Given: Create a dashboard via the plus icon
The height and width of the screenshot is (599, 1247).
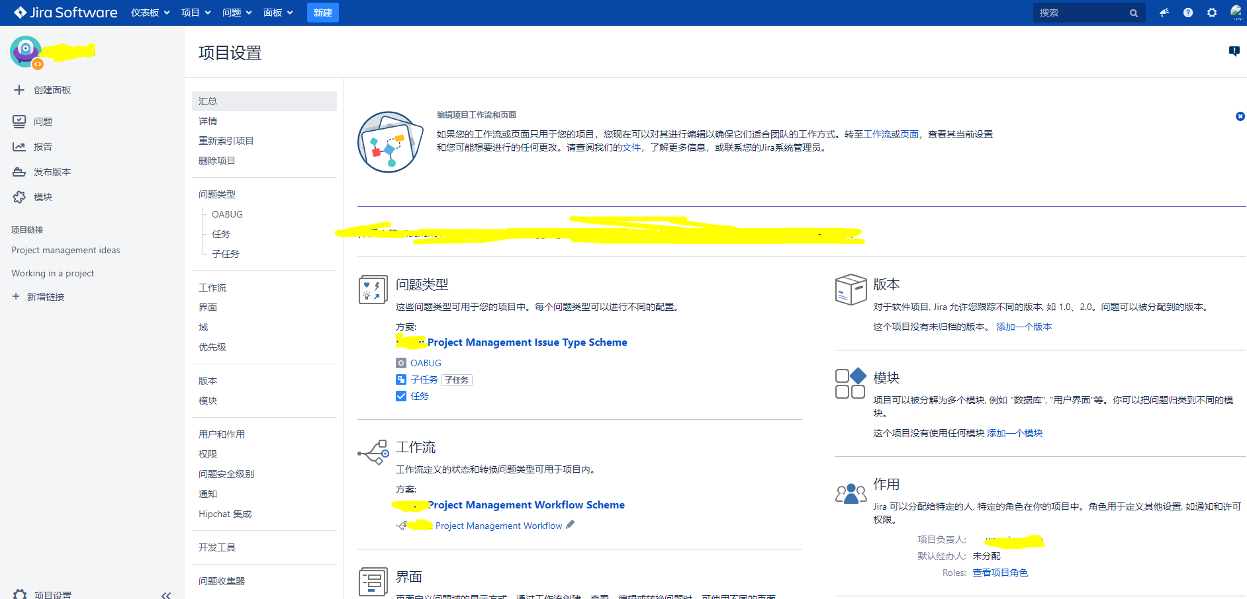Looking at the screenshot, I should tap(17, 89).
